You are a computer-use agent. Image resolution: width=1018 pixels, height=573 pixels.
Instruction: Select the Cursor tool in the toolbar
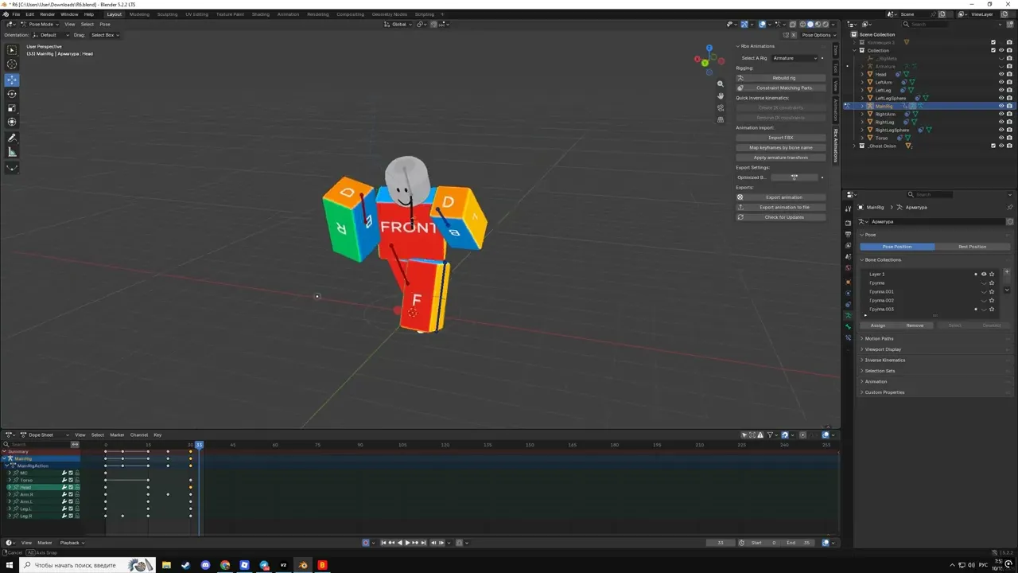pos(12,64)
